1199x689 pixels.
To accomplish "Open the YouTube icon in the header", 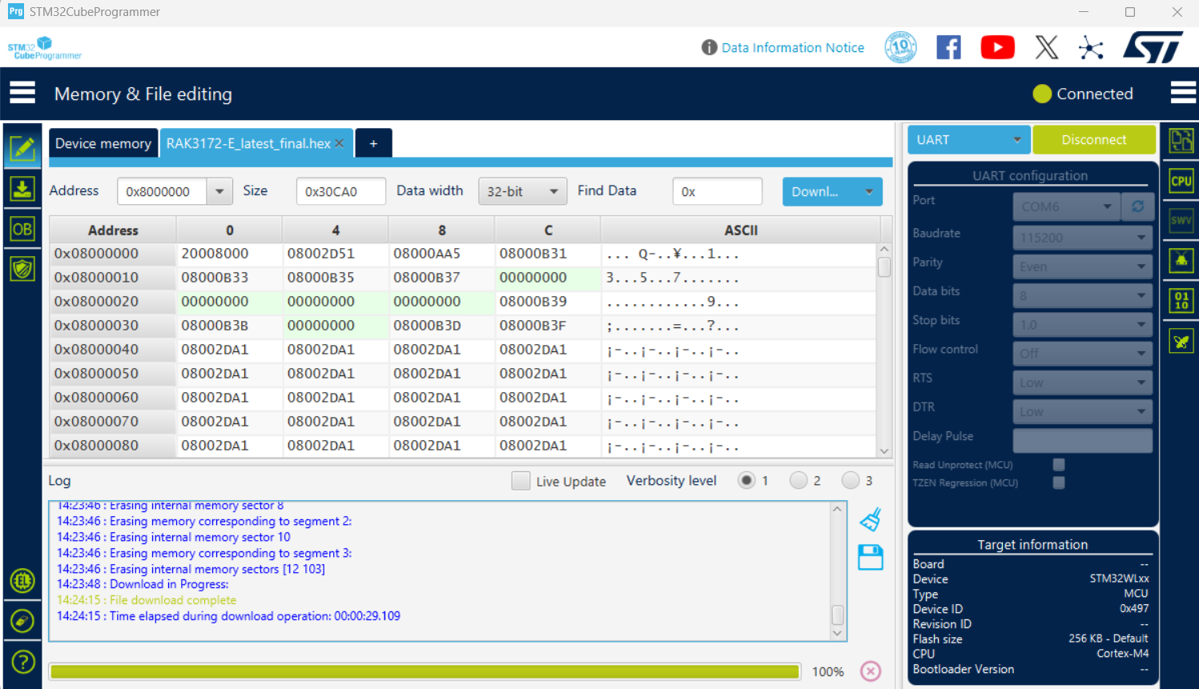I will [x=997, y=48].
